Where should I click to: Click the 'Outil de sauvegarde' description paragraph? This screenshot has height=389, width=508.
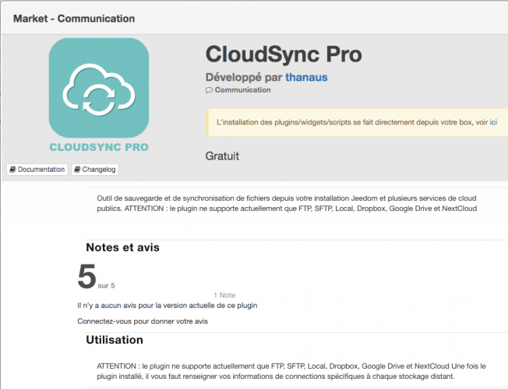click(x=287, y=203)
